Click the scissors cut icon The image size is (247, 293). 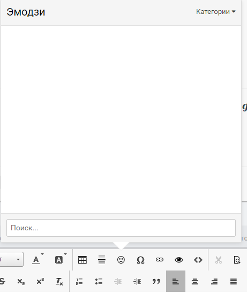pos(219,260)
